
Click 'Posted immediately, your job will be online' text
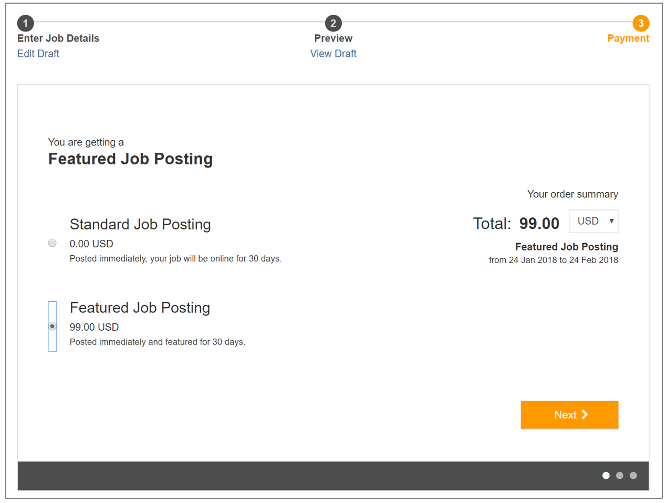(175, 259)
